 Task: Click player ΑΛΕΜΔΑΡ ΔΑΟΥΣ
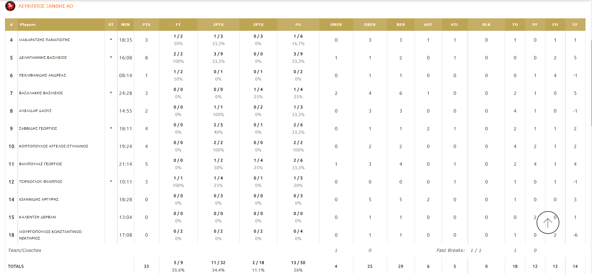pos(35,111)
